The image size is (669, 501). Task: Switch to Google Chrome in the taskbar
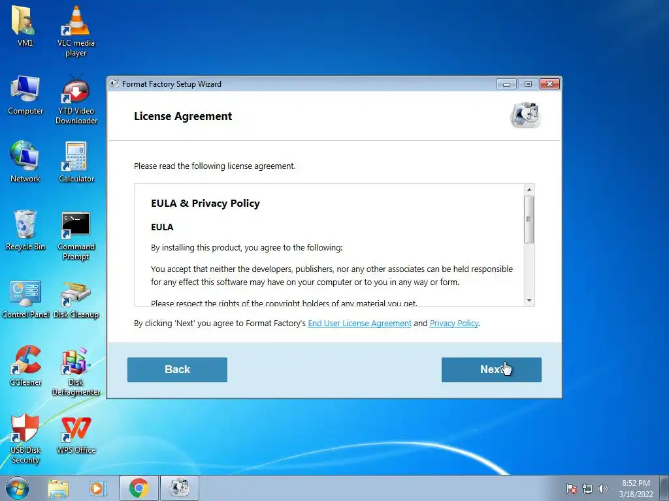pos(139,488)
